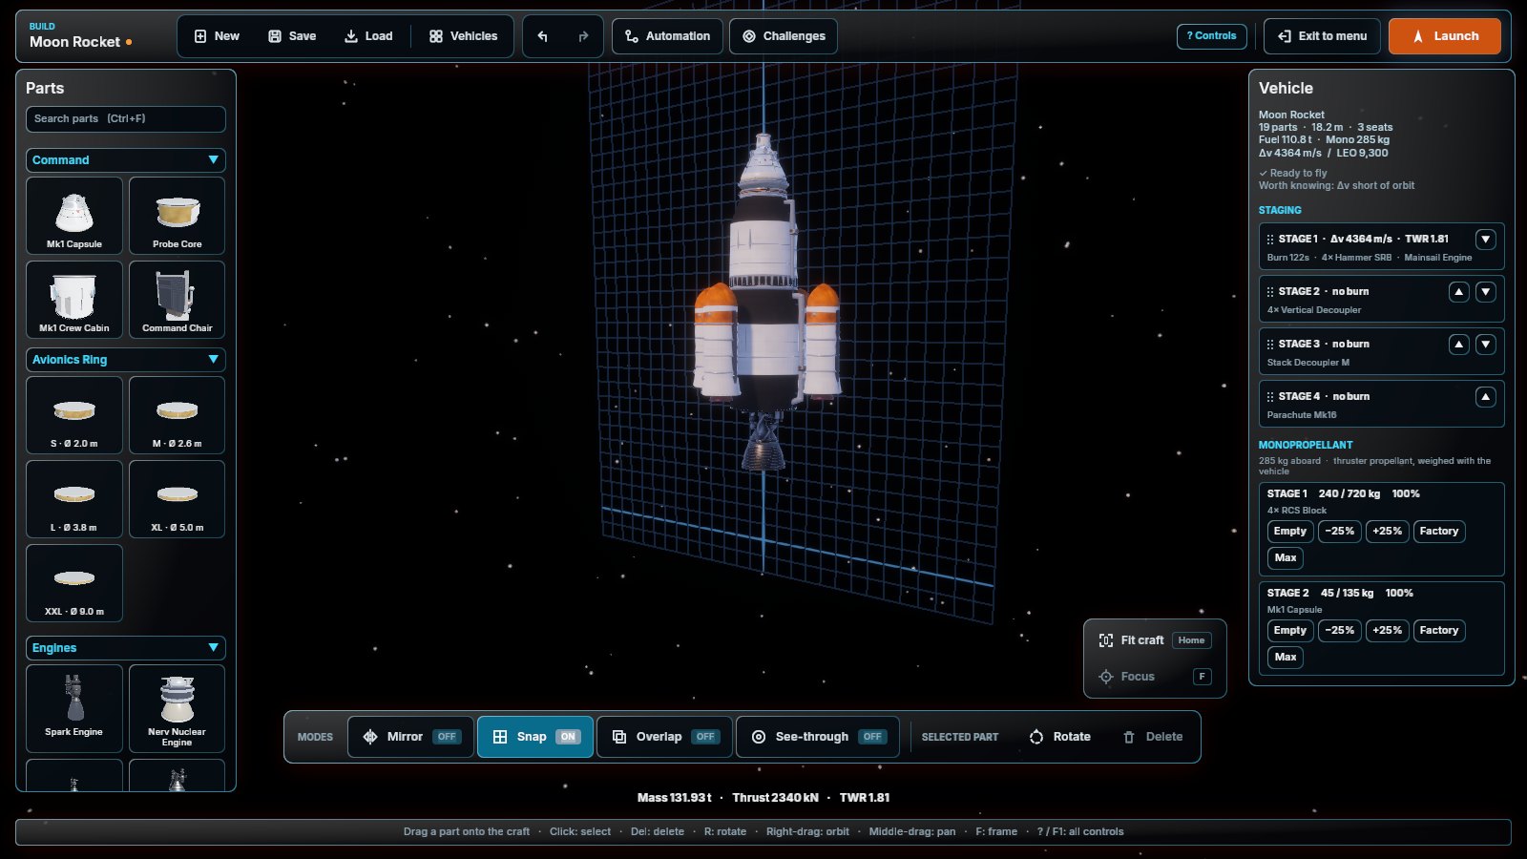Choose the M 2.6 m avionics ring
The width and height of the screenshot is (1527, 859).
pos(177,415)
